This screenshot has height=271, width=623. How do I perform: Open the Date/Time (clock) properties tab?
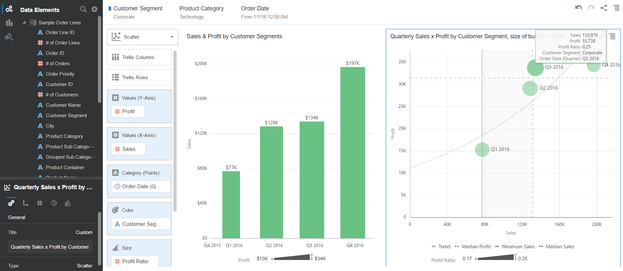(54, 203)
